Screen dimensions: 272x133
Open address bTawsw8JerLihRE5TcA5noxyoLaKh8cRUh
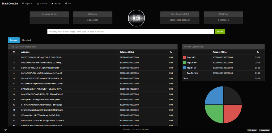(x=41, y=115)
